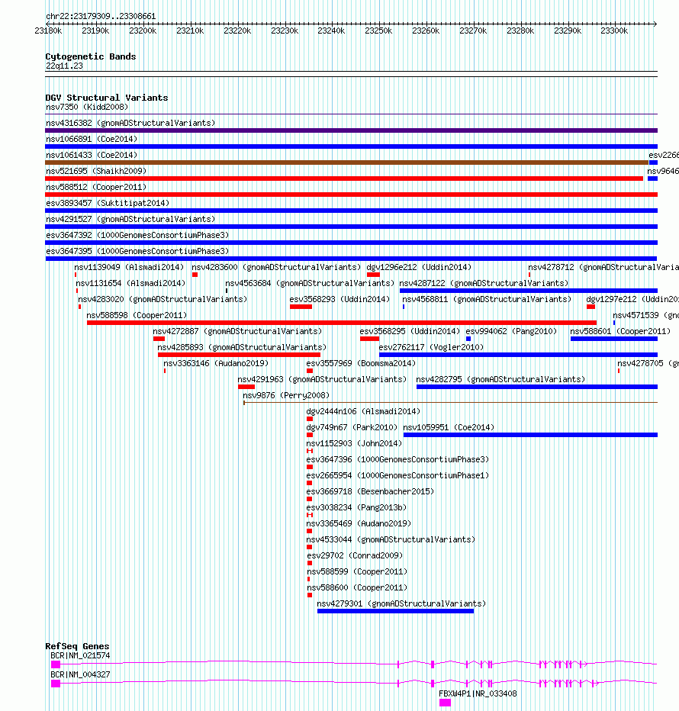Open nsv588601 (Cooper2011) variant label
The width and height of the screenshot is (679, 711).
(620, 331)
